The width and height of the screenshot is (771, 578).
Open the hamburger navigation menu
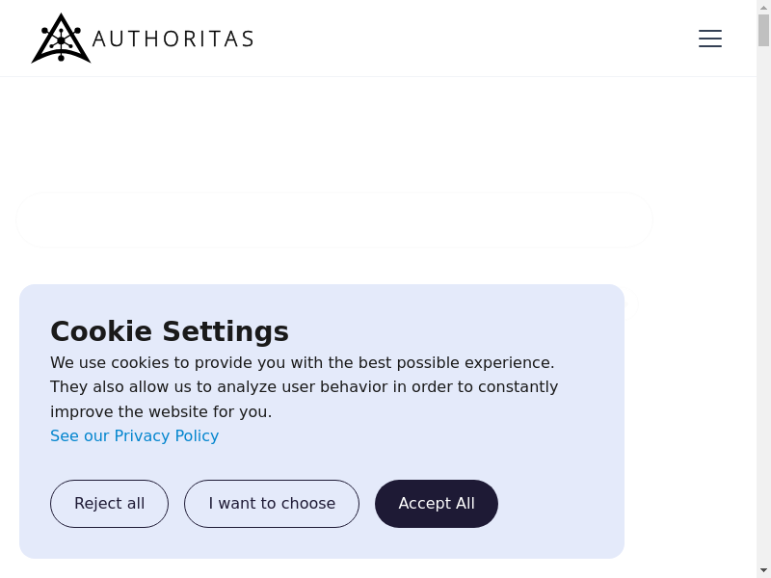point(710,39)
